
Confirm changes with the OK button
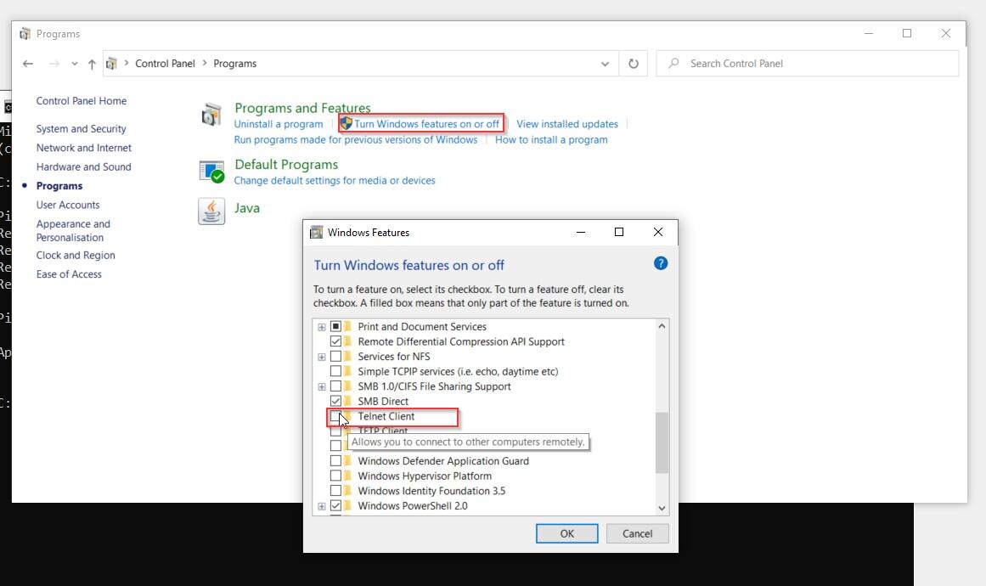point(566,533)
